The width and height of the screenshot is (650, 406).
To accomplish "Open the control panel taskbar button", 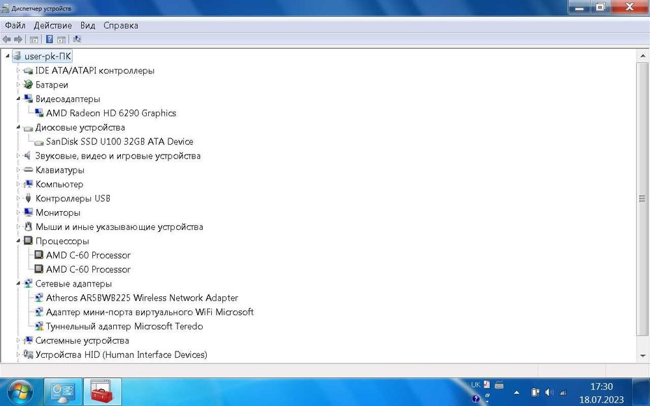I will (63, 392).
